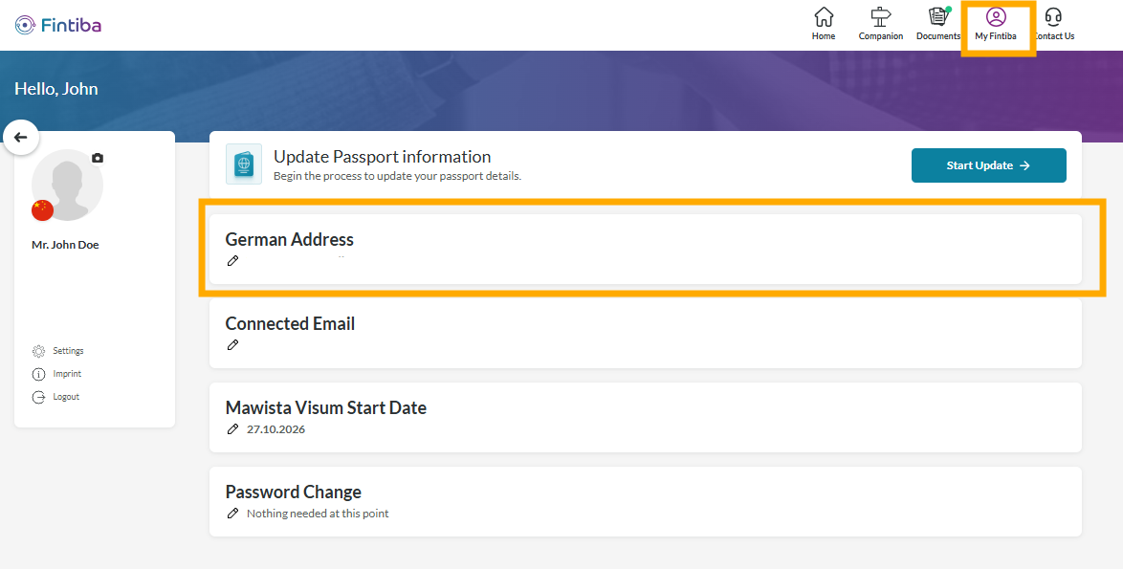The height and width of the screenshot is (569, 1123).
Task: Open the Documents icon with green dot
Action: tap(938, 16)
